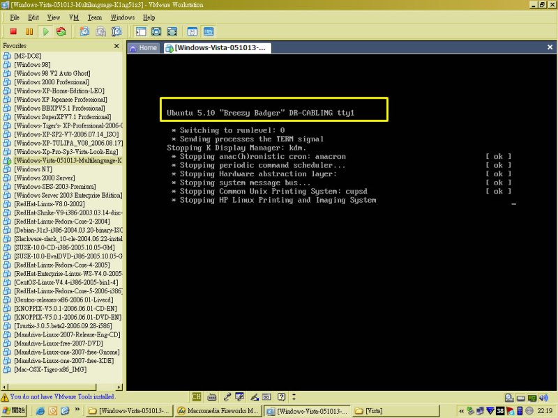
Task: Click the VMware Tools not installed warning
Action: coord(59,396)
